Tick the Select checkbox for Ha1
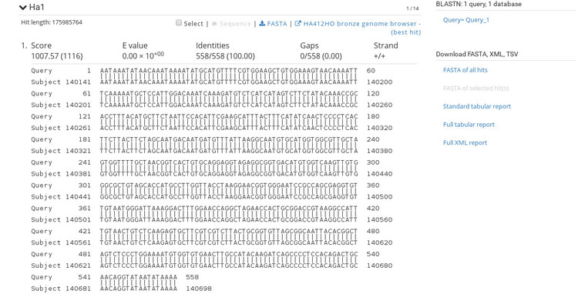Viewport: 578px width, 294px height. 179,23
